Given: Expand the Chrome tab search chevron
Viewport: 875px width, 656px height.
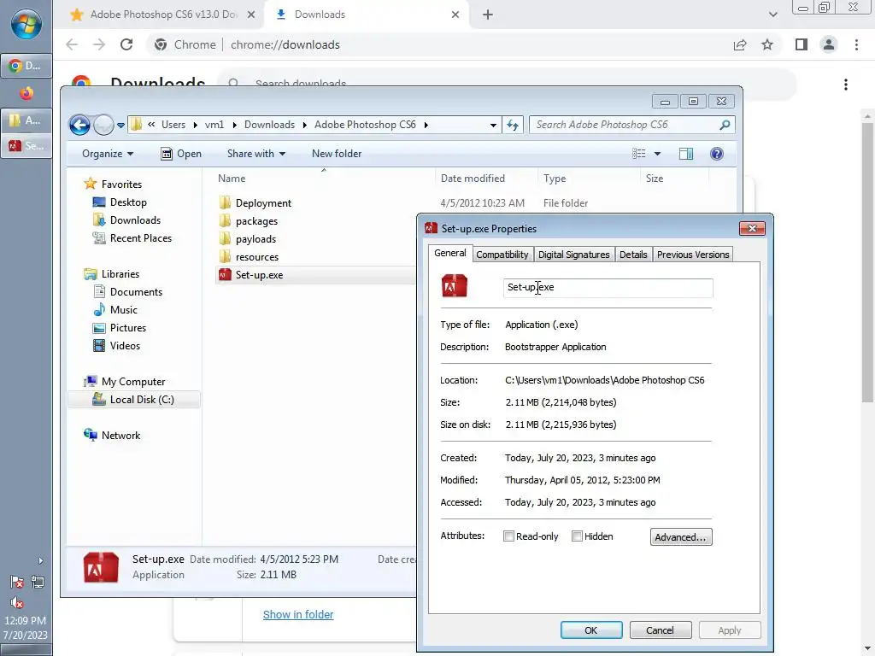Looking at the screenshot, I should [x=772, y=15].
